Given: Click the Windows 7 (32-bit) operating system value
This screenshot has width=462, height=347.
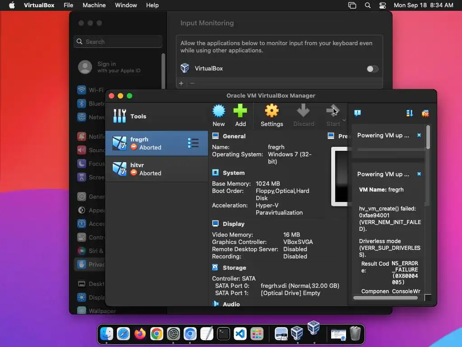Looking at the screenshot, I should (289, 158).
